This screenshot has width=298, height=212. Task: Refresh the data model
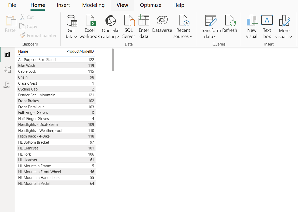tap(230, 26)
